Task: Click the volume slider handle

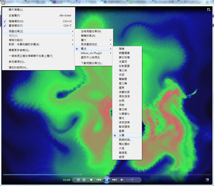Action: point(132,180)
